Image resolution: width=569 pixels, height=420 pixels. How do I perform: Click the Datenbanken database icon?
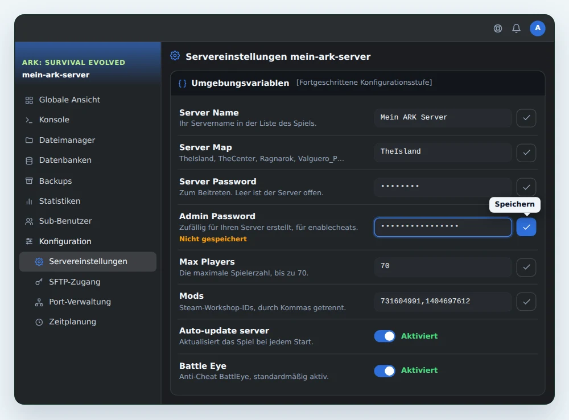[29, 160]
